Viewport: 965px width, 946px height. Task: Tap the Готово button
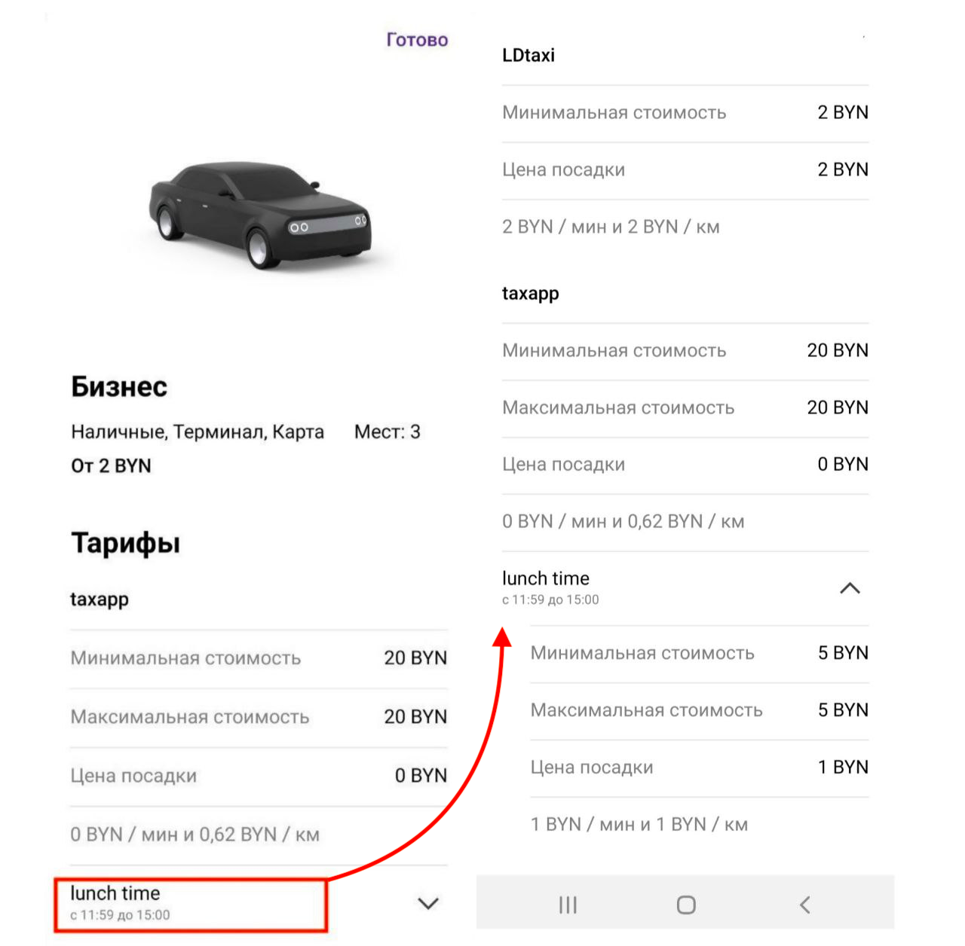click(417, 40)
